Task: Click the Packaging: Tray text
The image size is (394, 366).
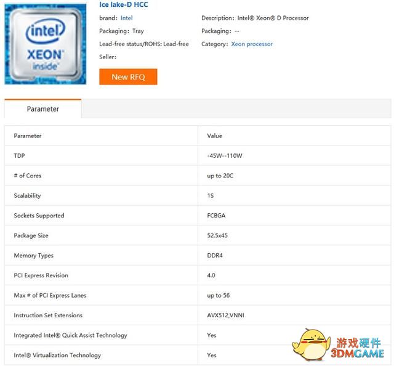Action: (x=122, y=31)
